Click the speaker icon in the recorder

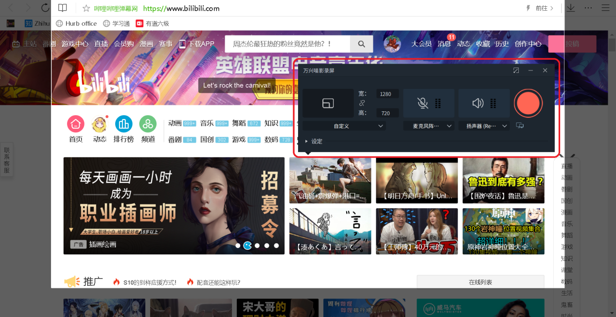click(477, 103)
